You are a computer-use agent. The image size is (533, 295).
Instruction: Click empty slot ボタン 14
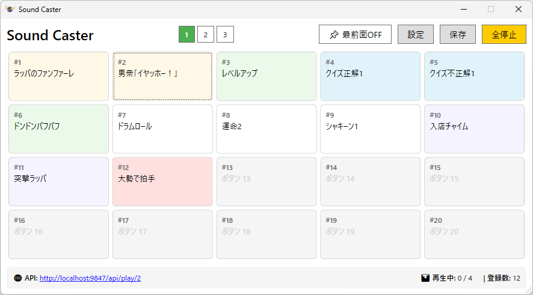[x=370, y=181]
